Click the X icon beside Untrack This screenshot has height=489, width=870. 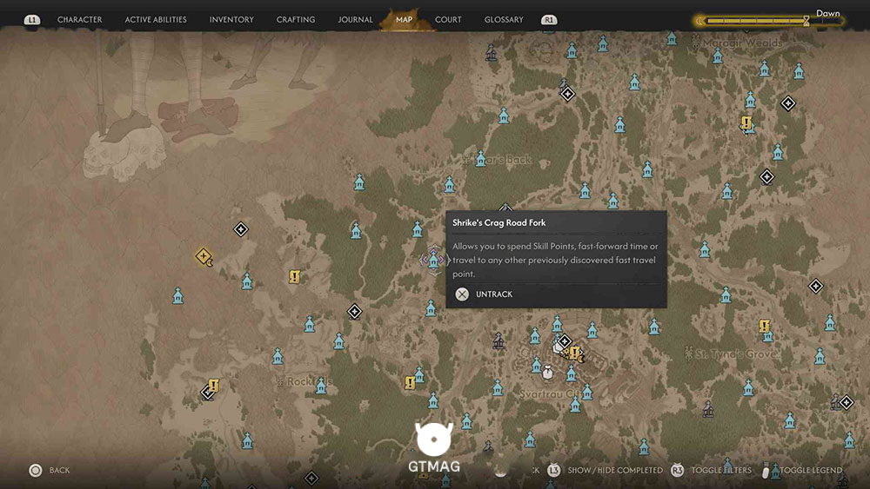462,294
